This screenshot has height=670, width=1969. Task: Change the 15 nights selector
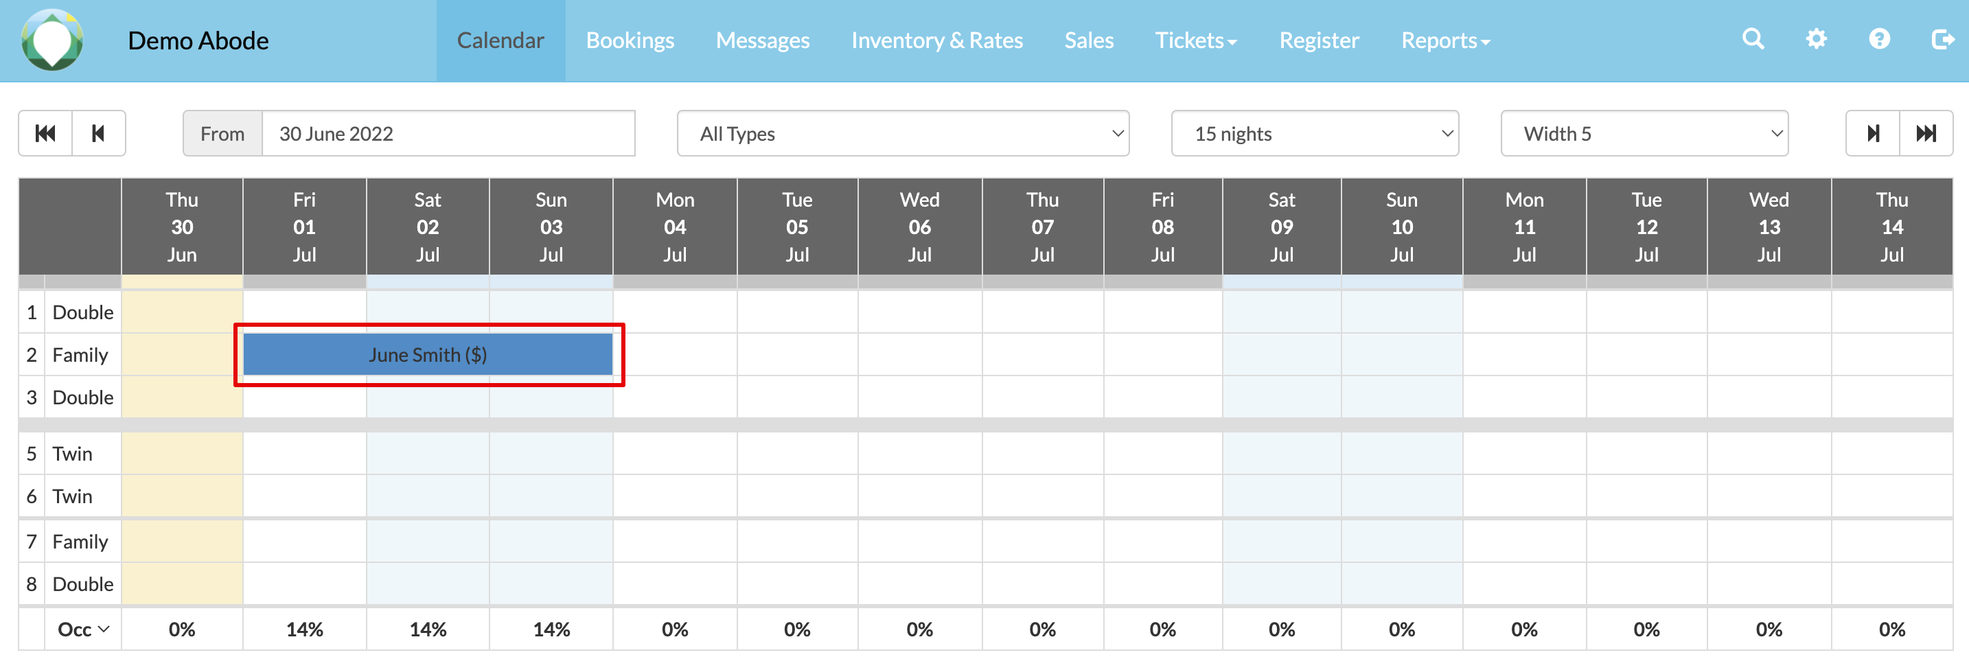(1315, 134)
